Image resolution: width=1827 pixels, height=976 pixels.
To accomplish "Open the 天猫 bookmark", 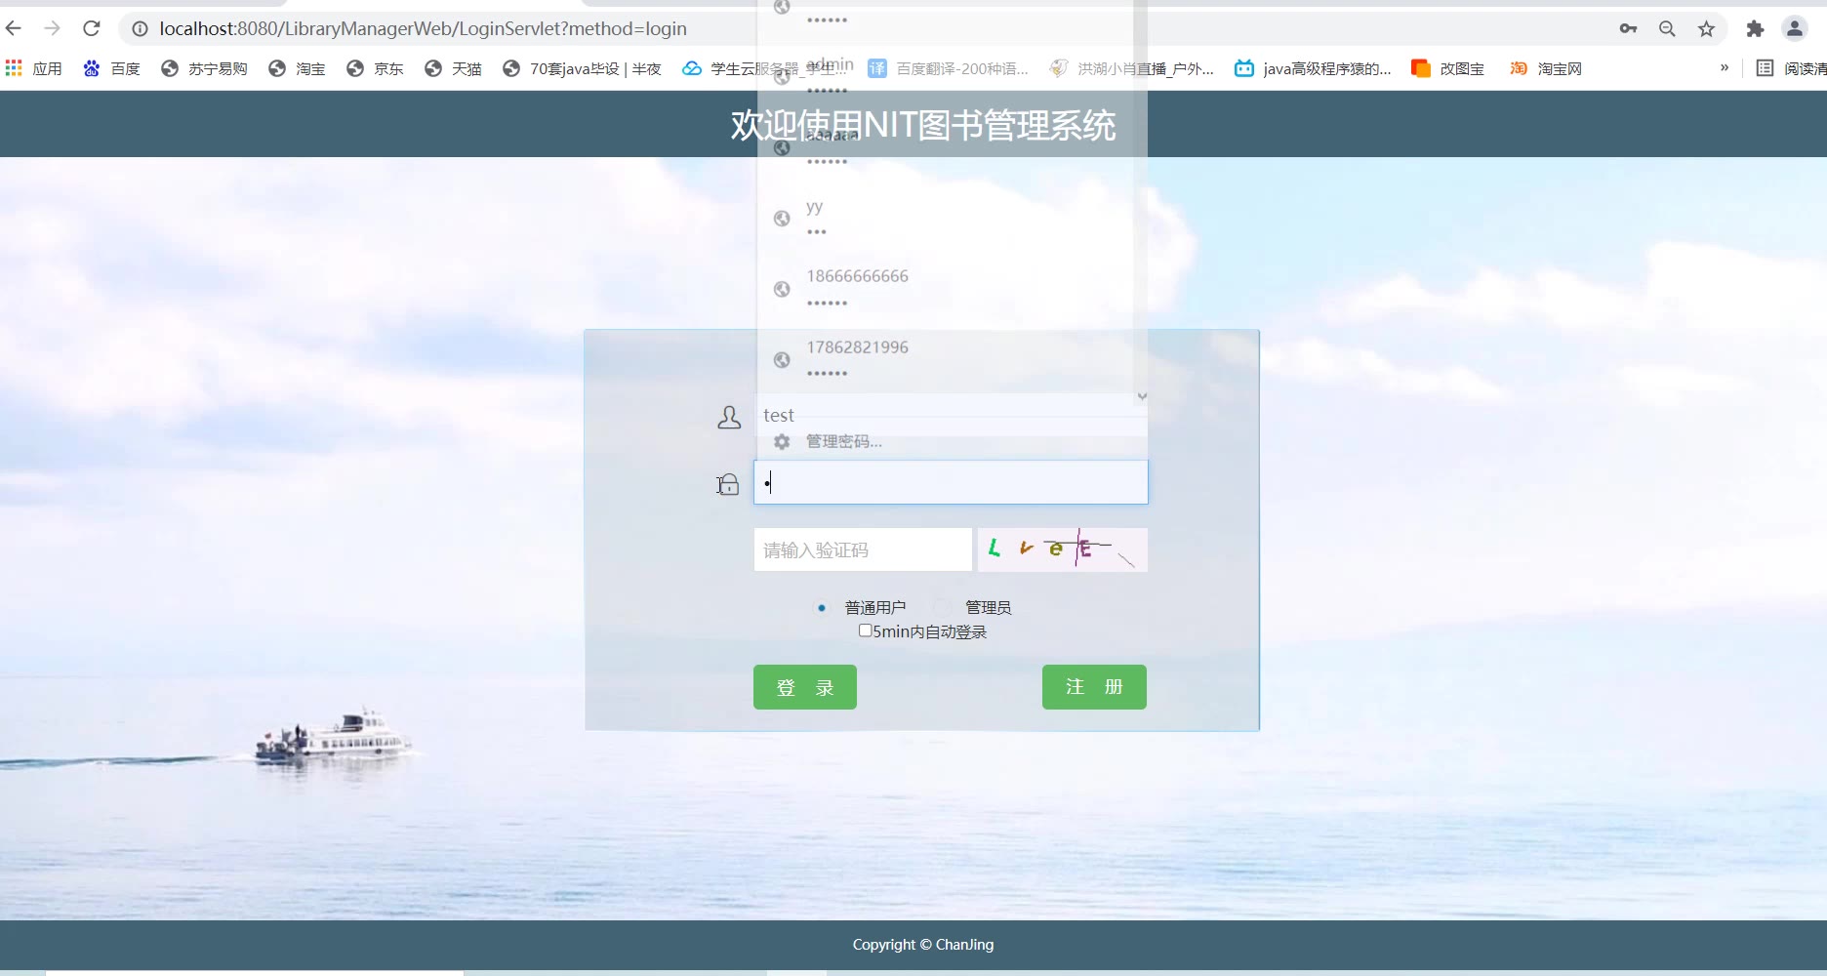I will 453,68.
